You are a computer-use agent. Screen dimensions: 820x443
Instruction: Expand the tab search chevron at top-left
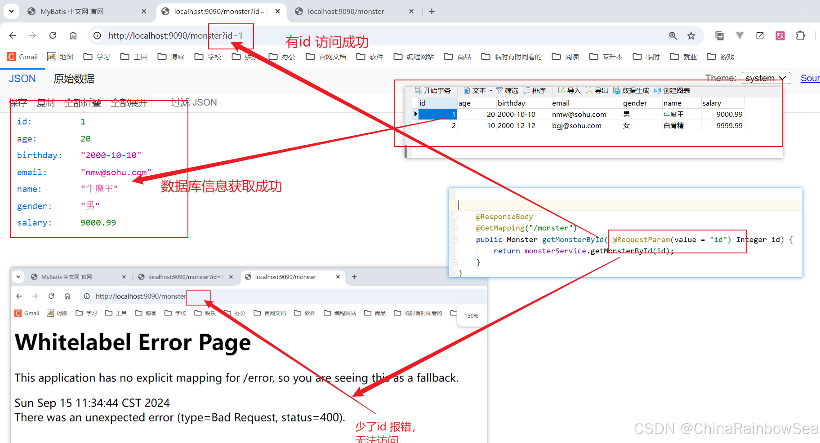[x=11, y=11]
